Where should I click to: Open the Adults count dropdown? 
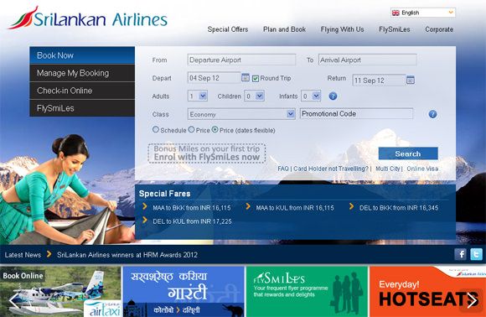(x=198, y=96)
